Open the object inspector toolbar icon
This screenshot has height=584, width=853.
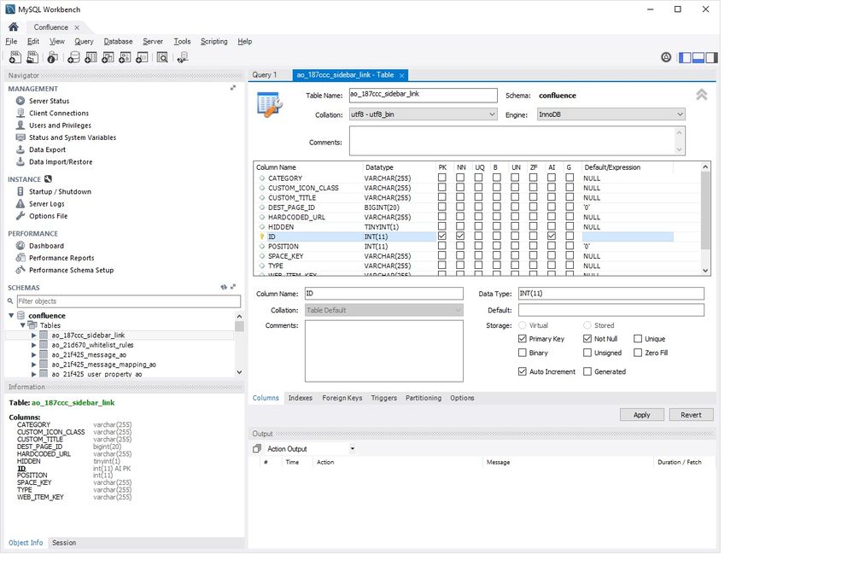53,57
